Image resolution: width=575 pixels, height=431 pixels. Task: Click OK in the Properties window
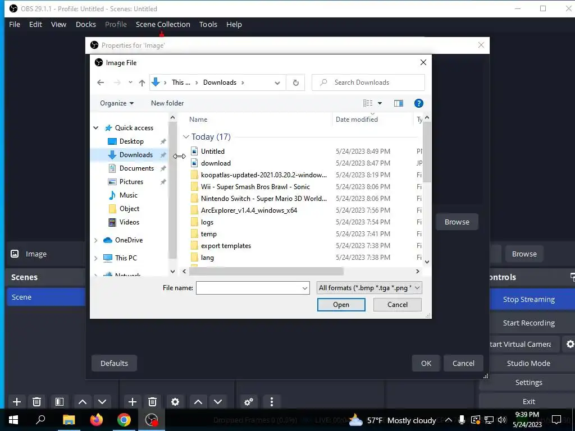click(426, 363)
